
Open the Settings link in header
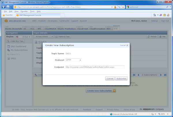tap(154, 21)
